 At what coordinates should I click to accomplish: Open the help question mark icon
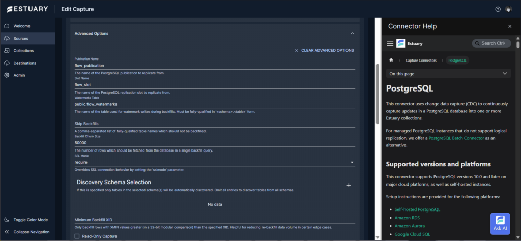pyautogui.click(x=498, y=9)
